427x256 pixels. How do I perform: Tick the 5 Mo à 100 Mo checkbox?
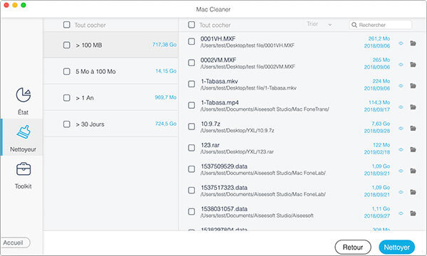coord(67,71)
